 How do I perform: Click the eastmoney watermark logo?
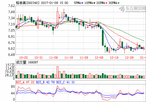pos(132,9)
